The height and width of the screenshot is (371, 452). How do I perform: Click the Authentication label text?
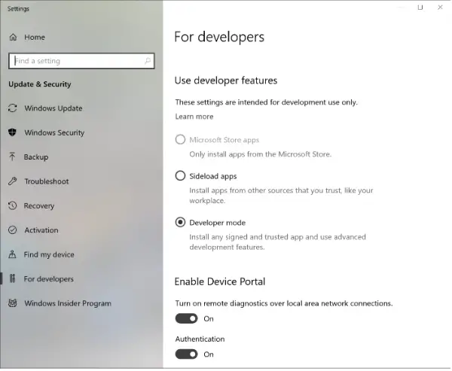(x=200, y=339)
